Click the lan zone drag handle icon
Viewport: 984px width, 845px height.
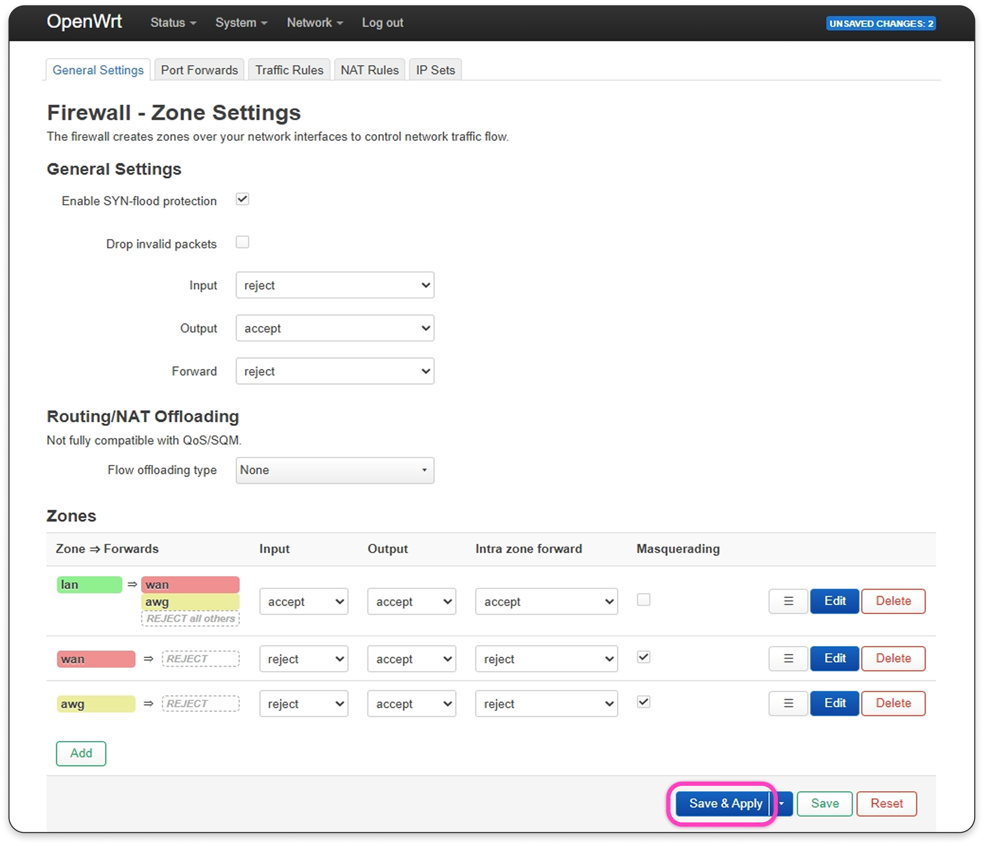point(788,601)
